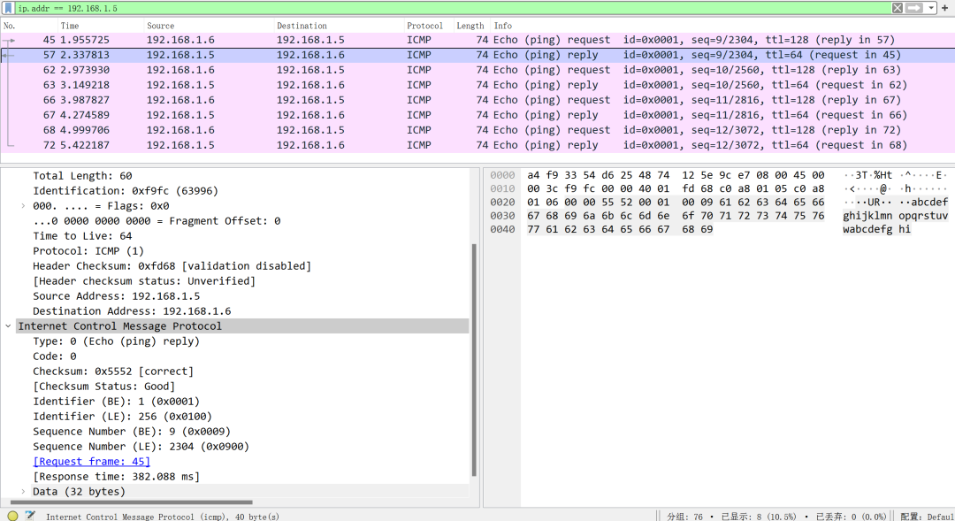The image size is (955, 521).
Task: Collapse Internet Control Message Protocol section
Action: click(8, 326)
